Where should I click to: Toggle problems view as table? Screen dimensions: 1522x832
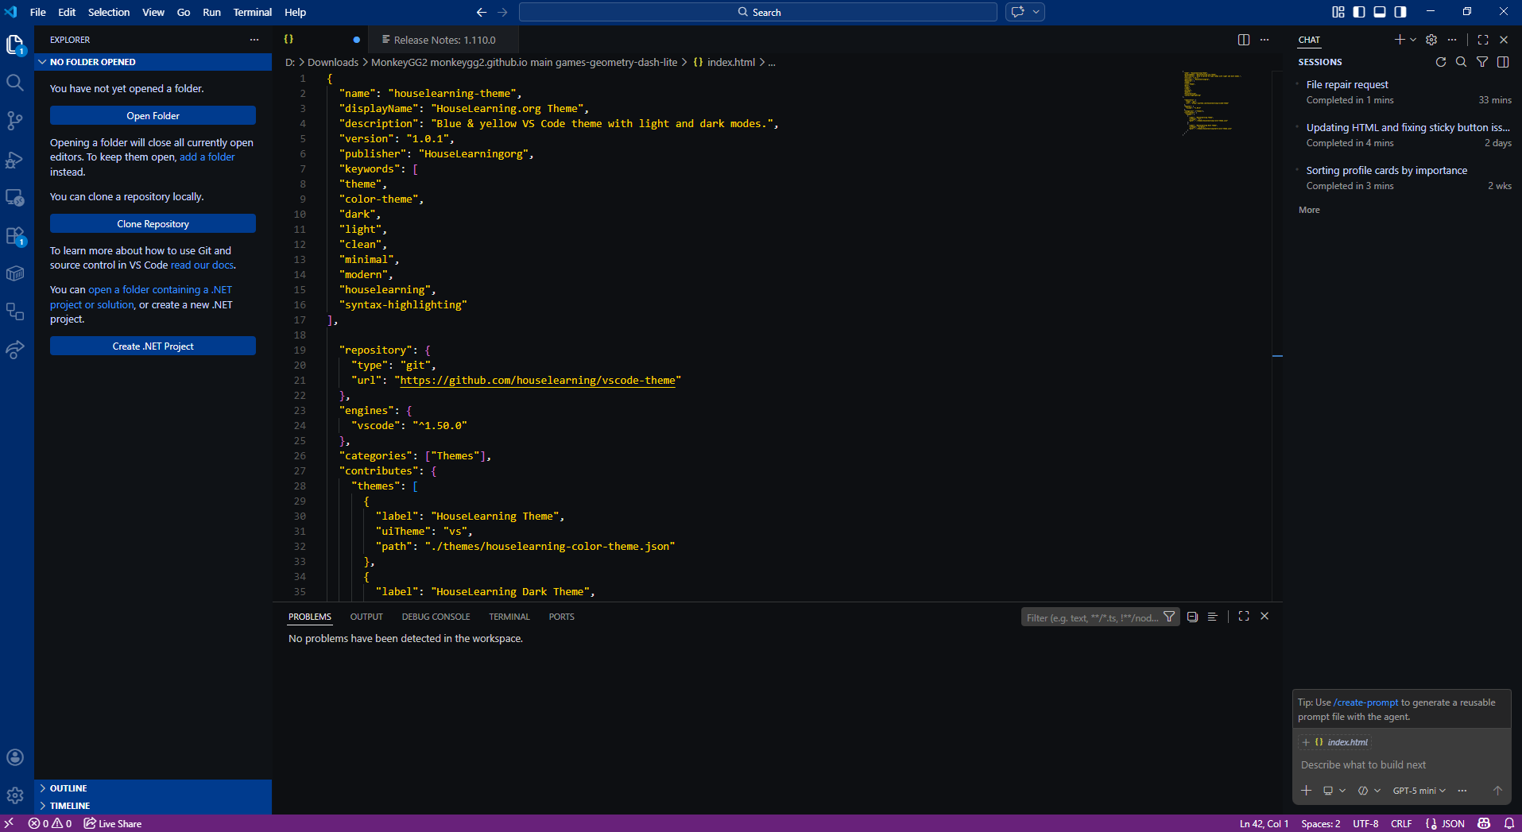tap(1212, 617)
